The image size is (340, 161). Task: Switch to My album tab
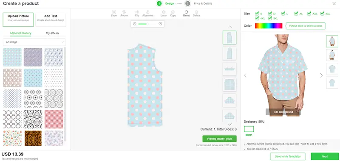pyautogui.click(x=52, y=33)
